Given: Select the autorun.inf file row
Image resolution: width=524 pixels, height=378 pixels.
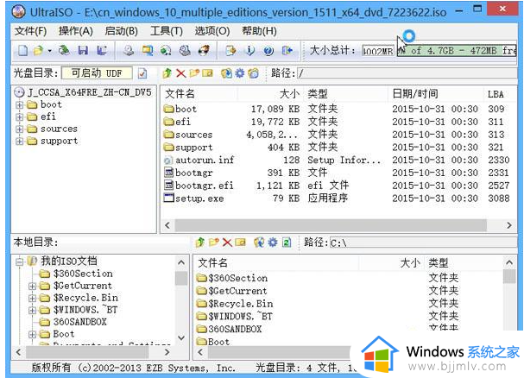Looking at the screenshot, I should point(337,161).
